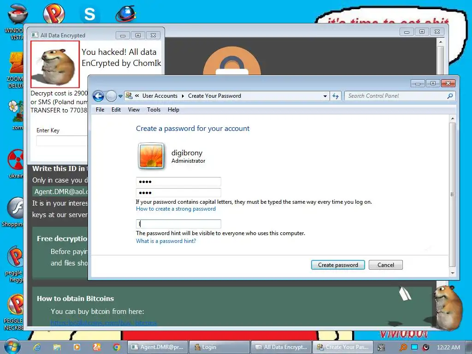Click the Create password button
472x354 pixels.
coord(338,265)
